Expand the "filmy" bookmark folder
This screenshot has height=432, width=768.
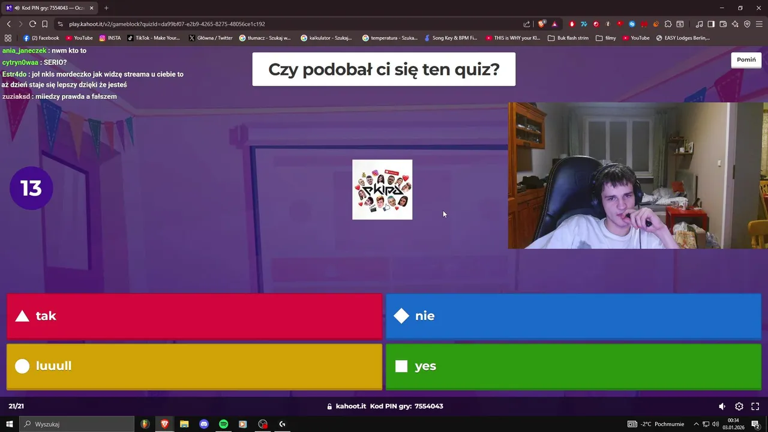point(606,38)
